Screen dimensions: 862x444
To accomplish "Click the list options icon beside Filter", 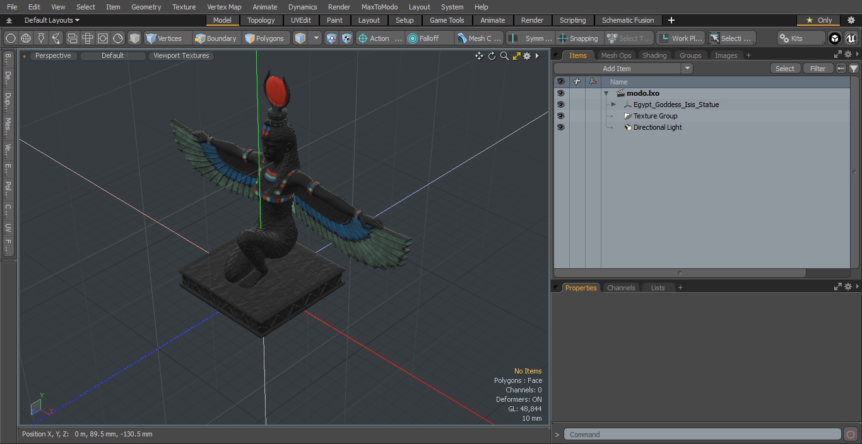I will coord(841,69).
